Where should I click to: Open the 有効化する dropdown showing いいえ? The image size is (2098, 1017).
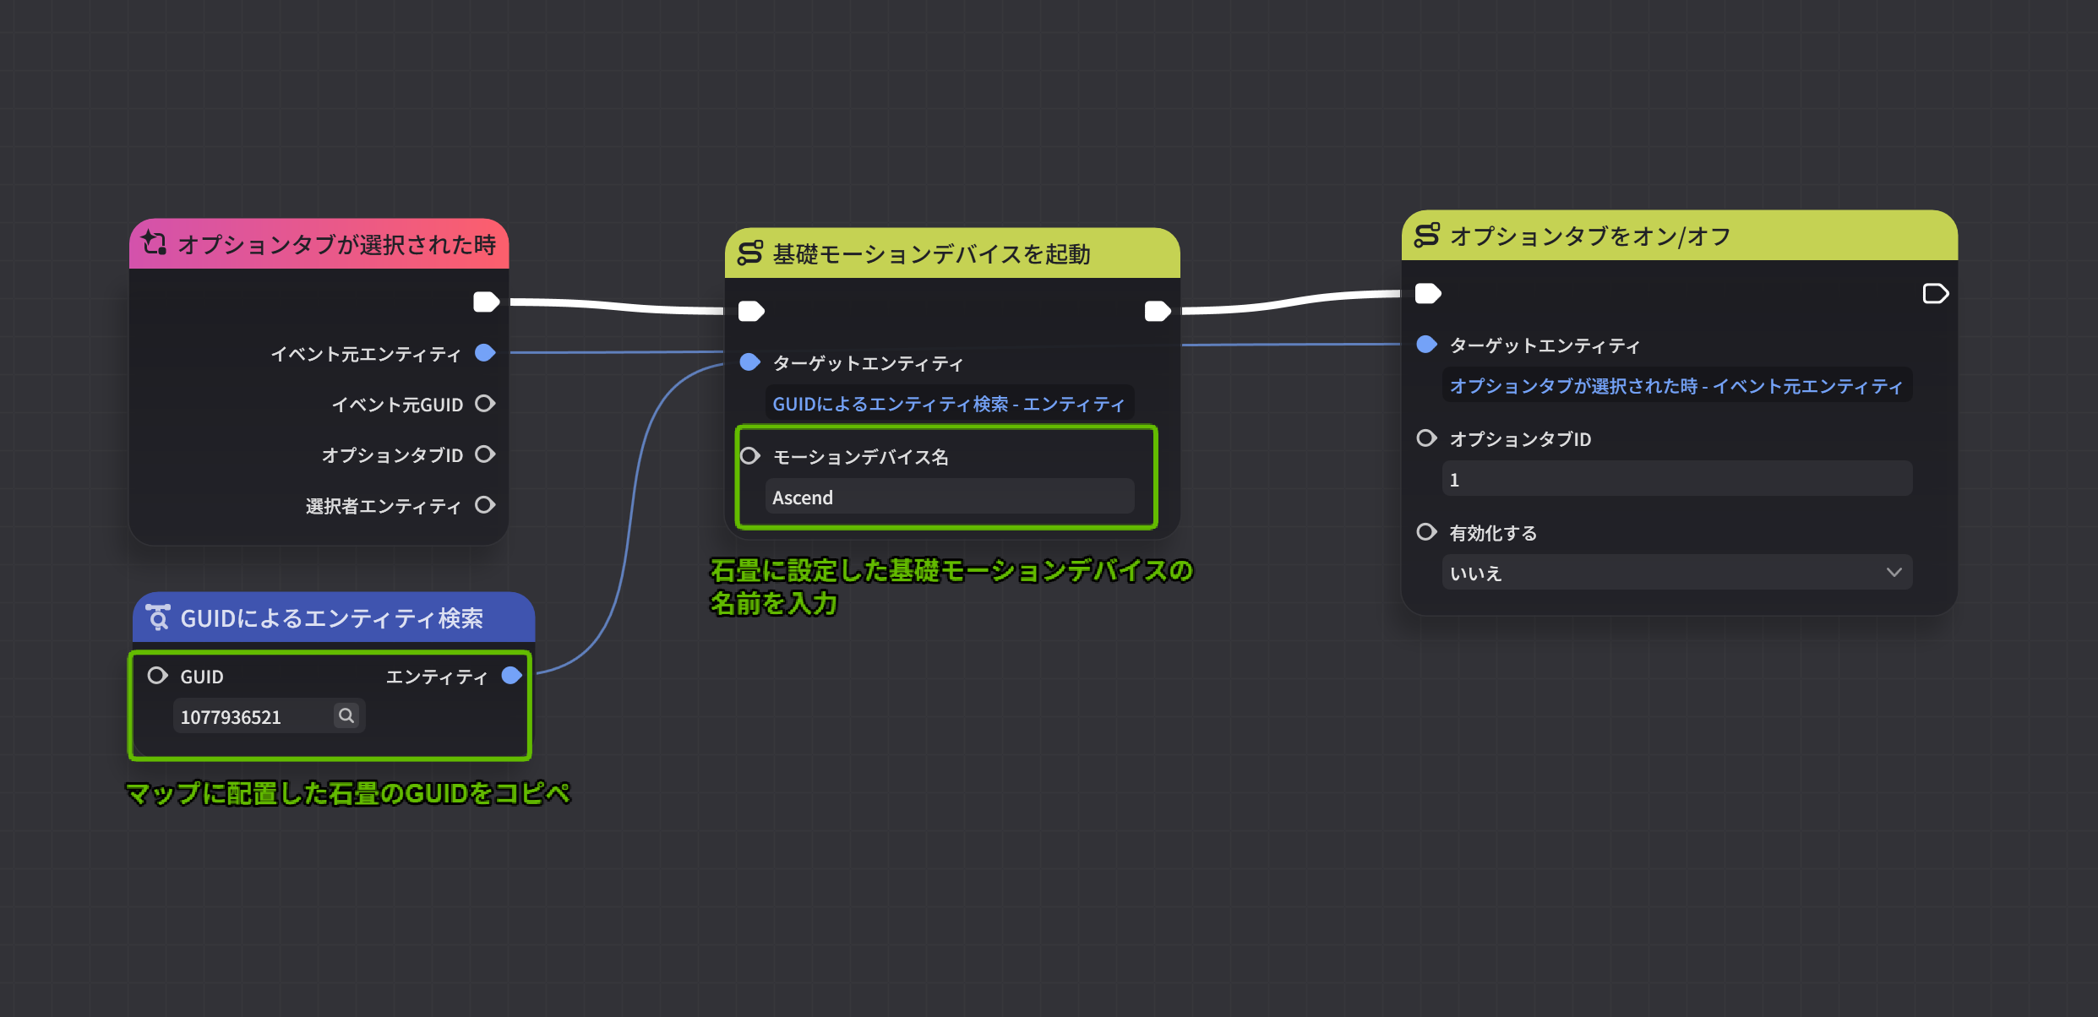click(x=1676, y=573)
